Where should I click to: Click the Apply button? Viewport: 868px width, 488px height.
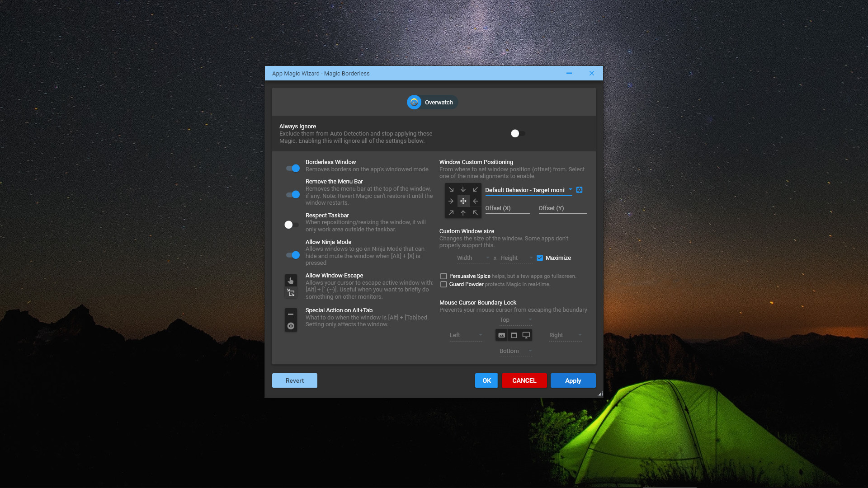pyautogui.click(x=573, y=380)
